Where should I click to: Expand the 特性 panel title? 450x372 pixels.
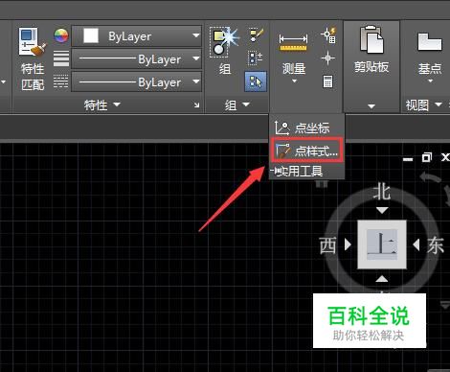click(x=102, y=105)
